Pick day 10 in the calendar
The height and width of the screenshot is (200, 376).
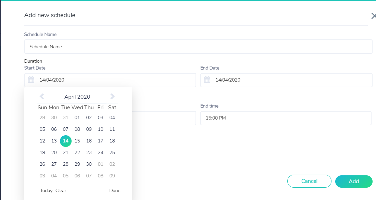click(x=100, y=129)
